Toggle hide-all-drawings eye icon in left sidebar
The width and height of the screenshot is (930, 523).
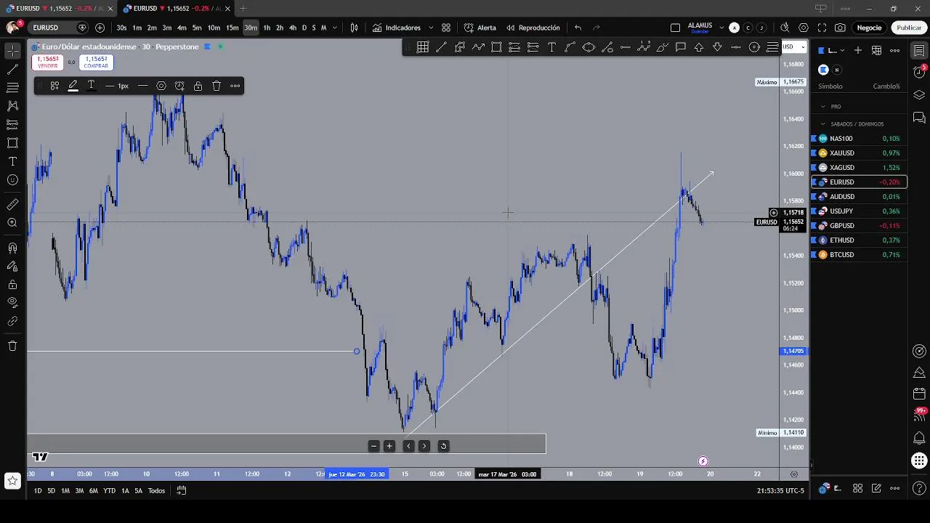12,302
